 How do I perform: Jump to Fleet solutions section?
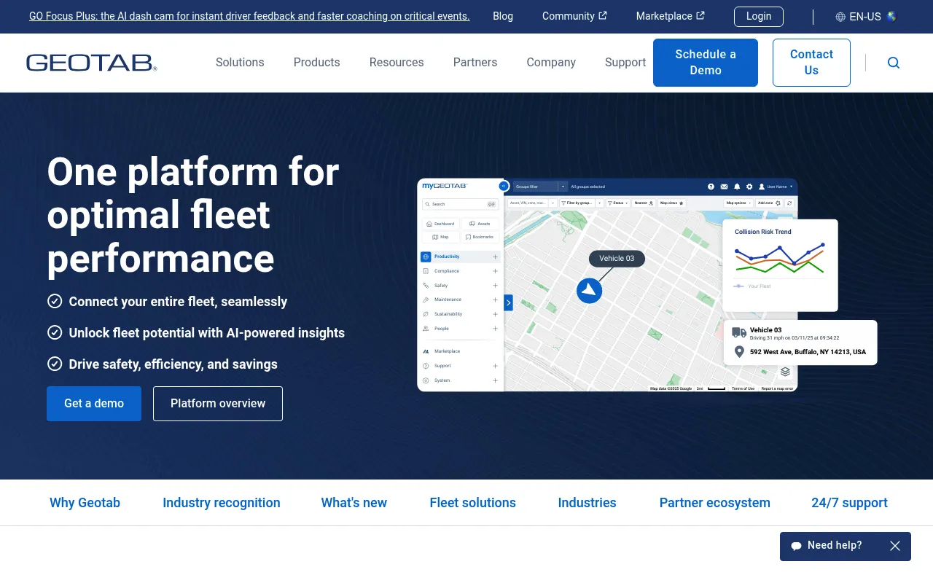click(472, 503)
